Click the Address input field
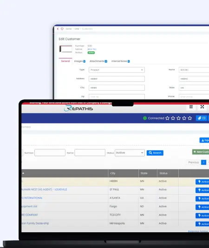 [x=117, y=79]
